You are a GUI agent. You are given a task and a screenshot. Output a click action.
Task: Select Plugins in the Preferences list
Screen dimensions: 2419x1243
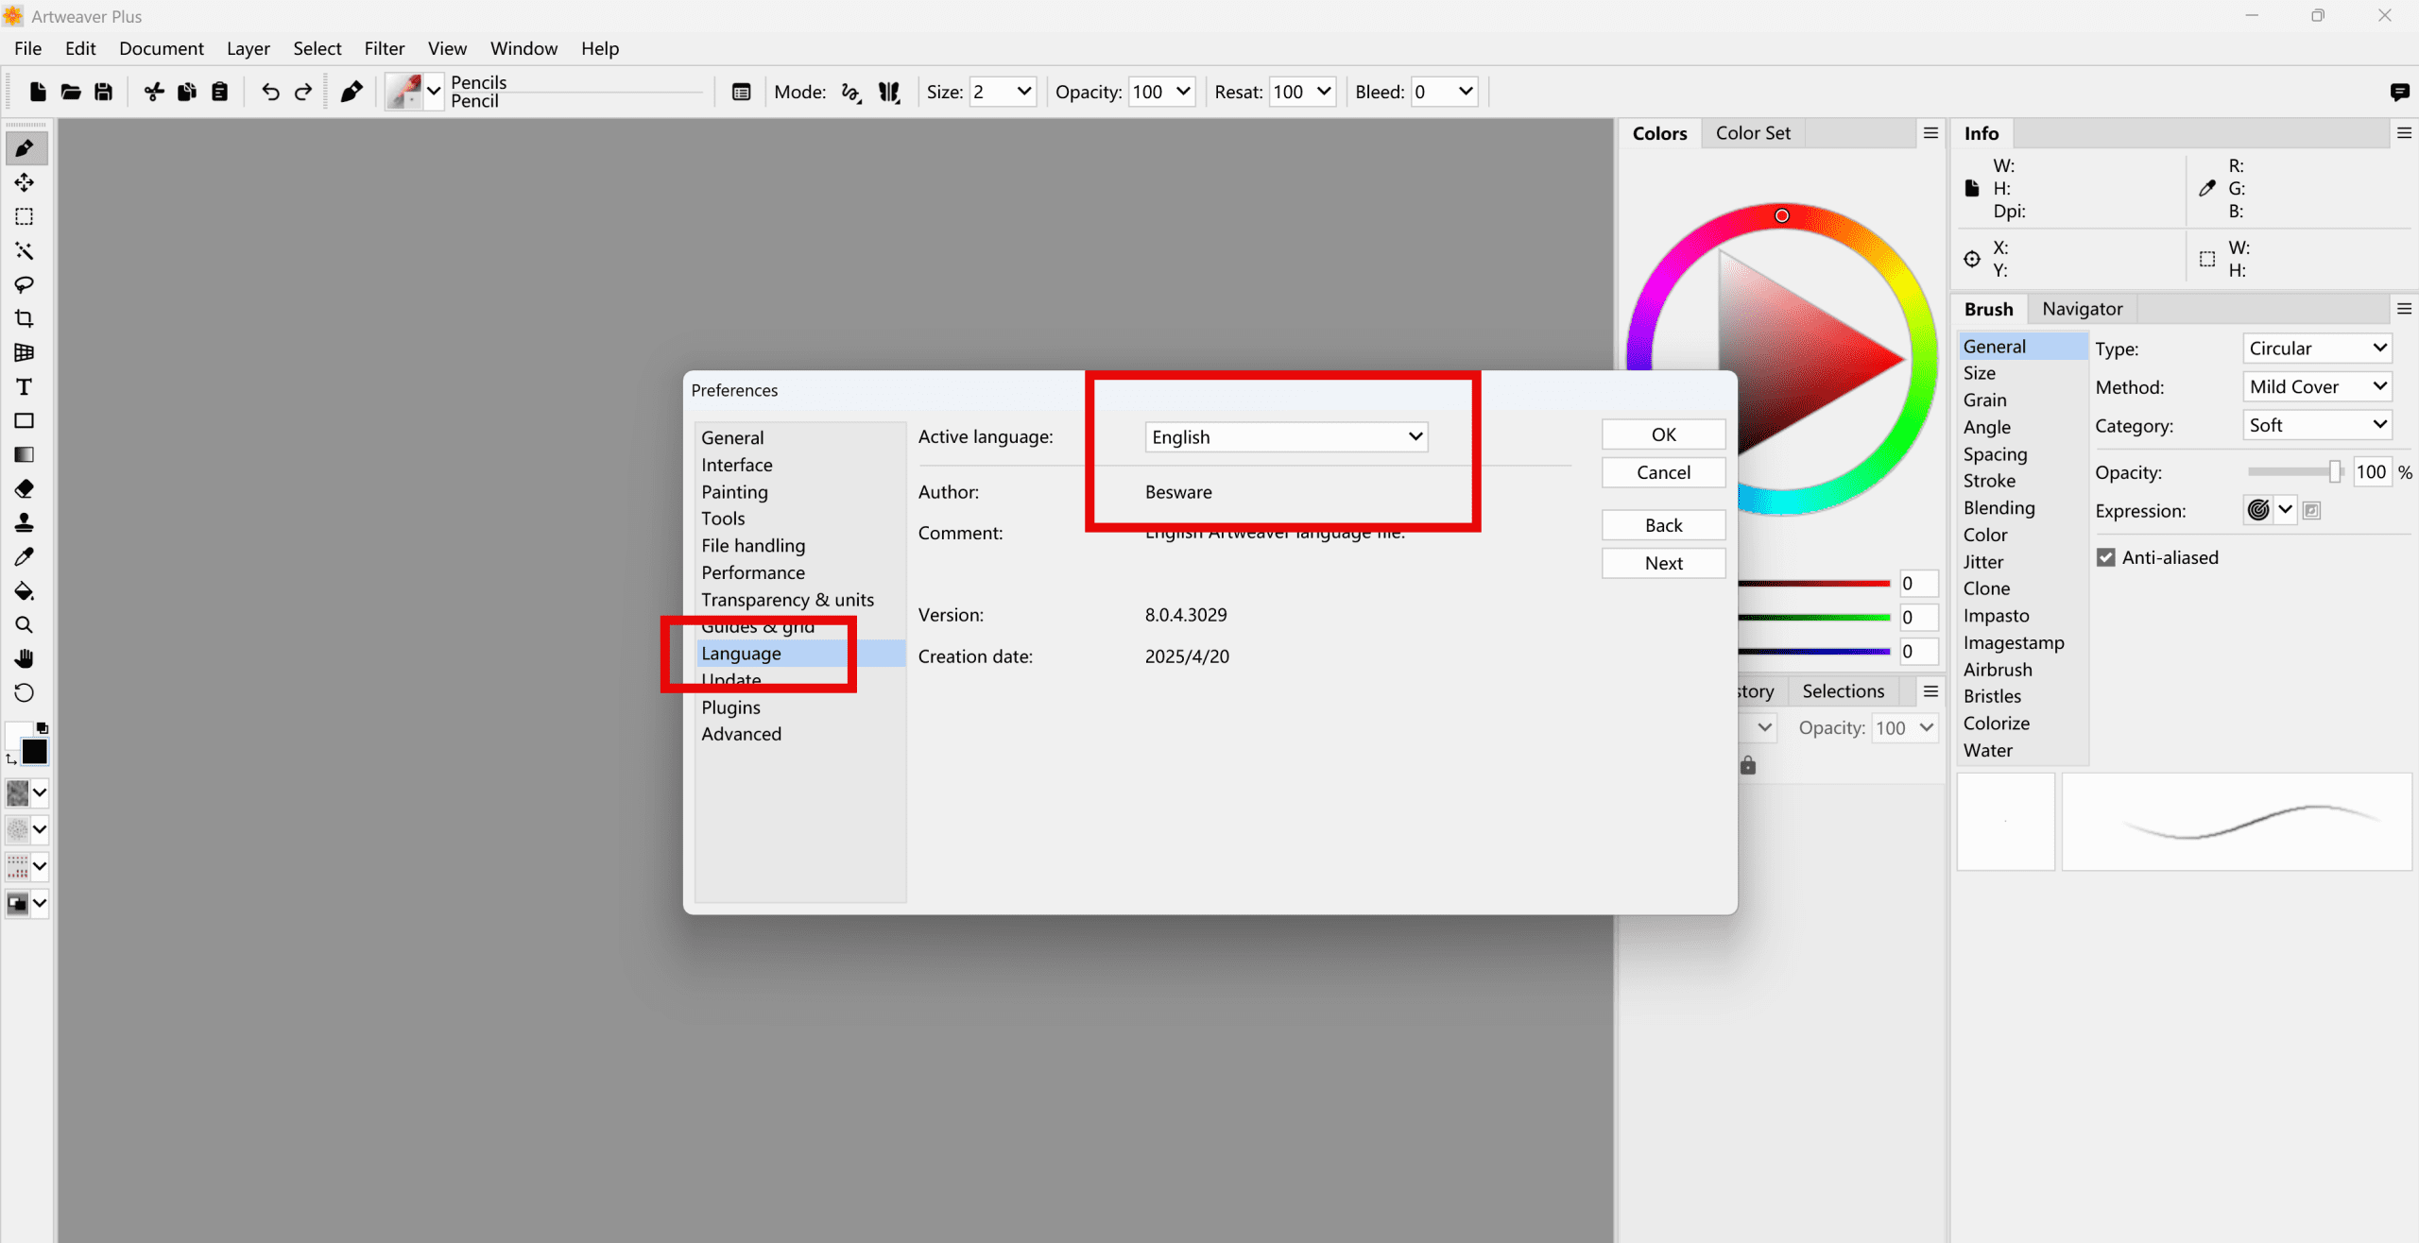pyautogui.click(x=730, y=707)
